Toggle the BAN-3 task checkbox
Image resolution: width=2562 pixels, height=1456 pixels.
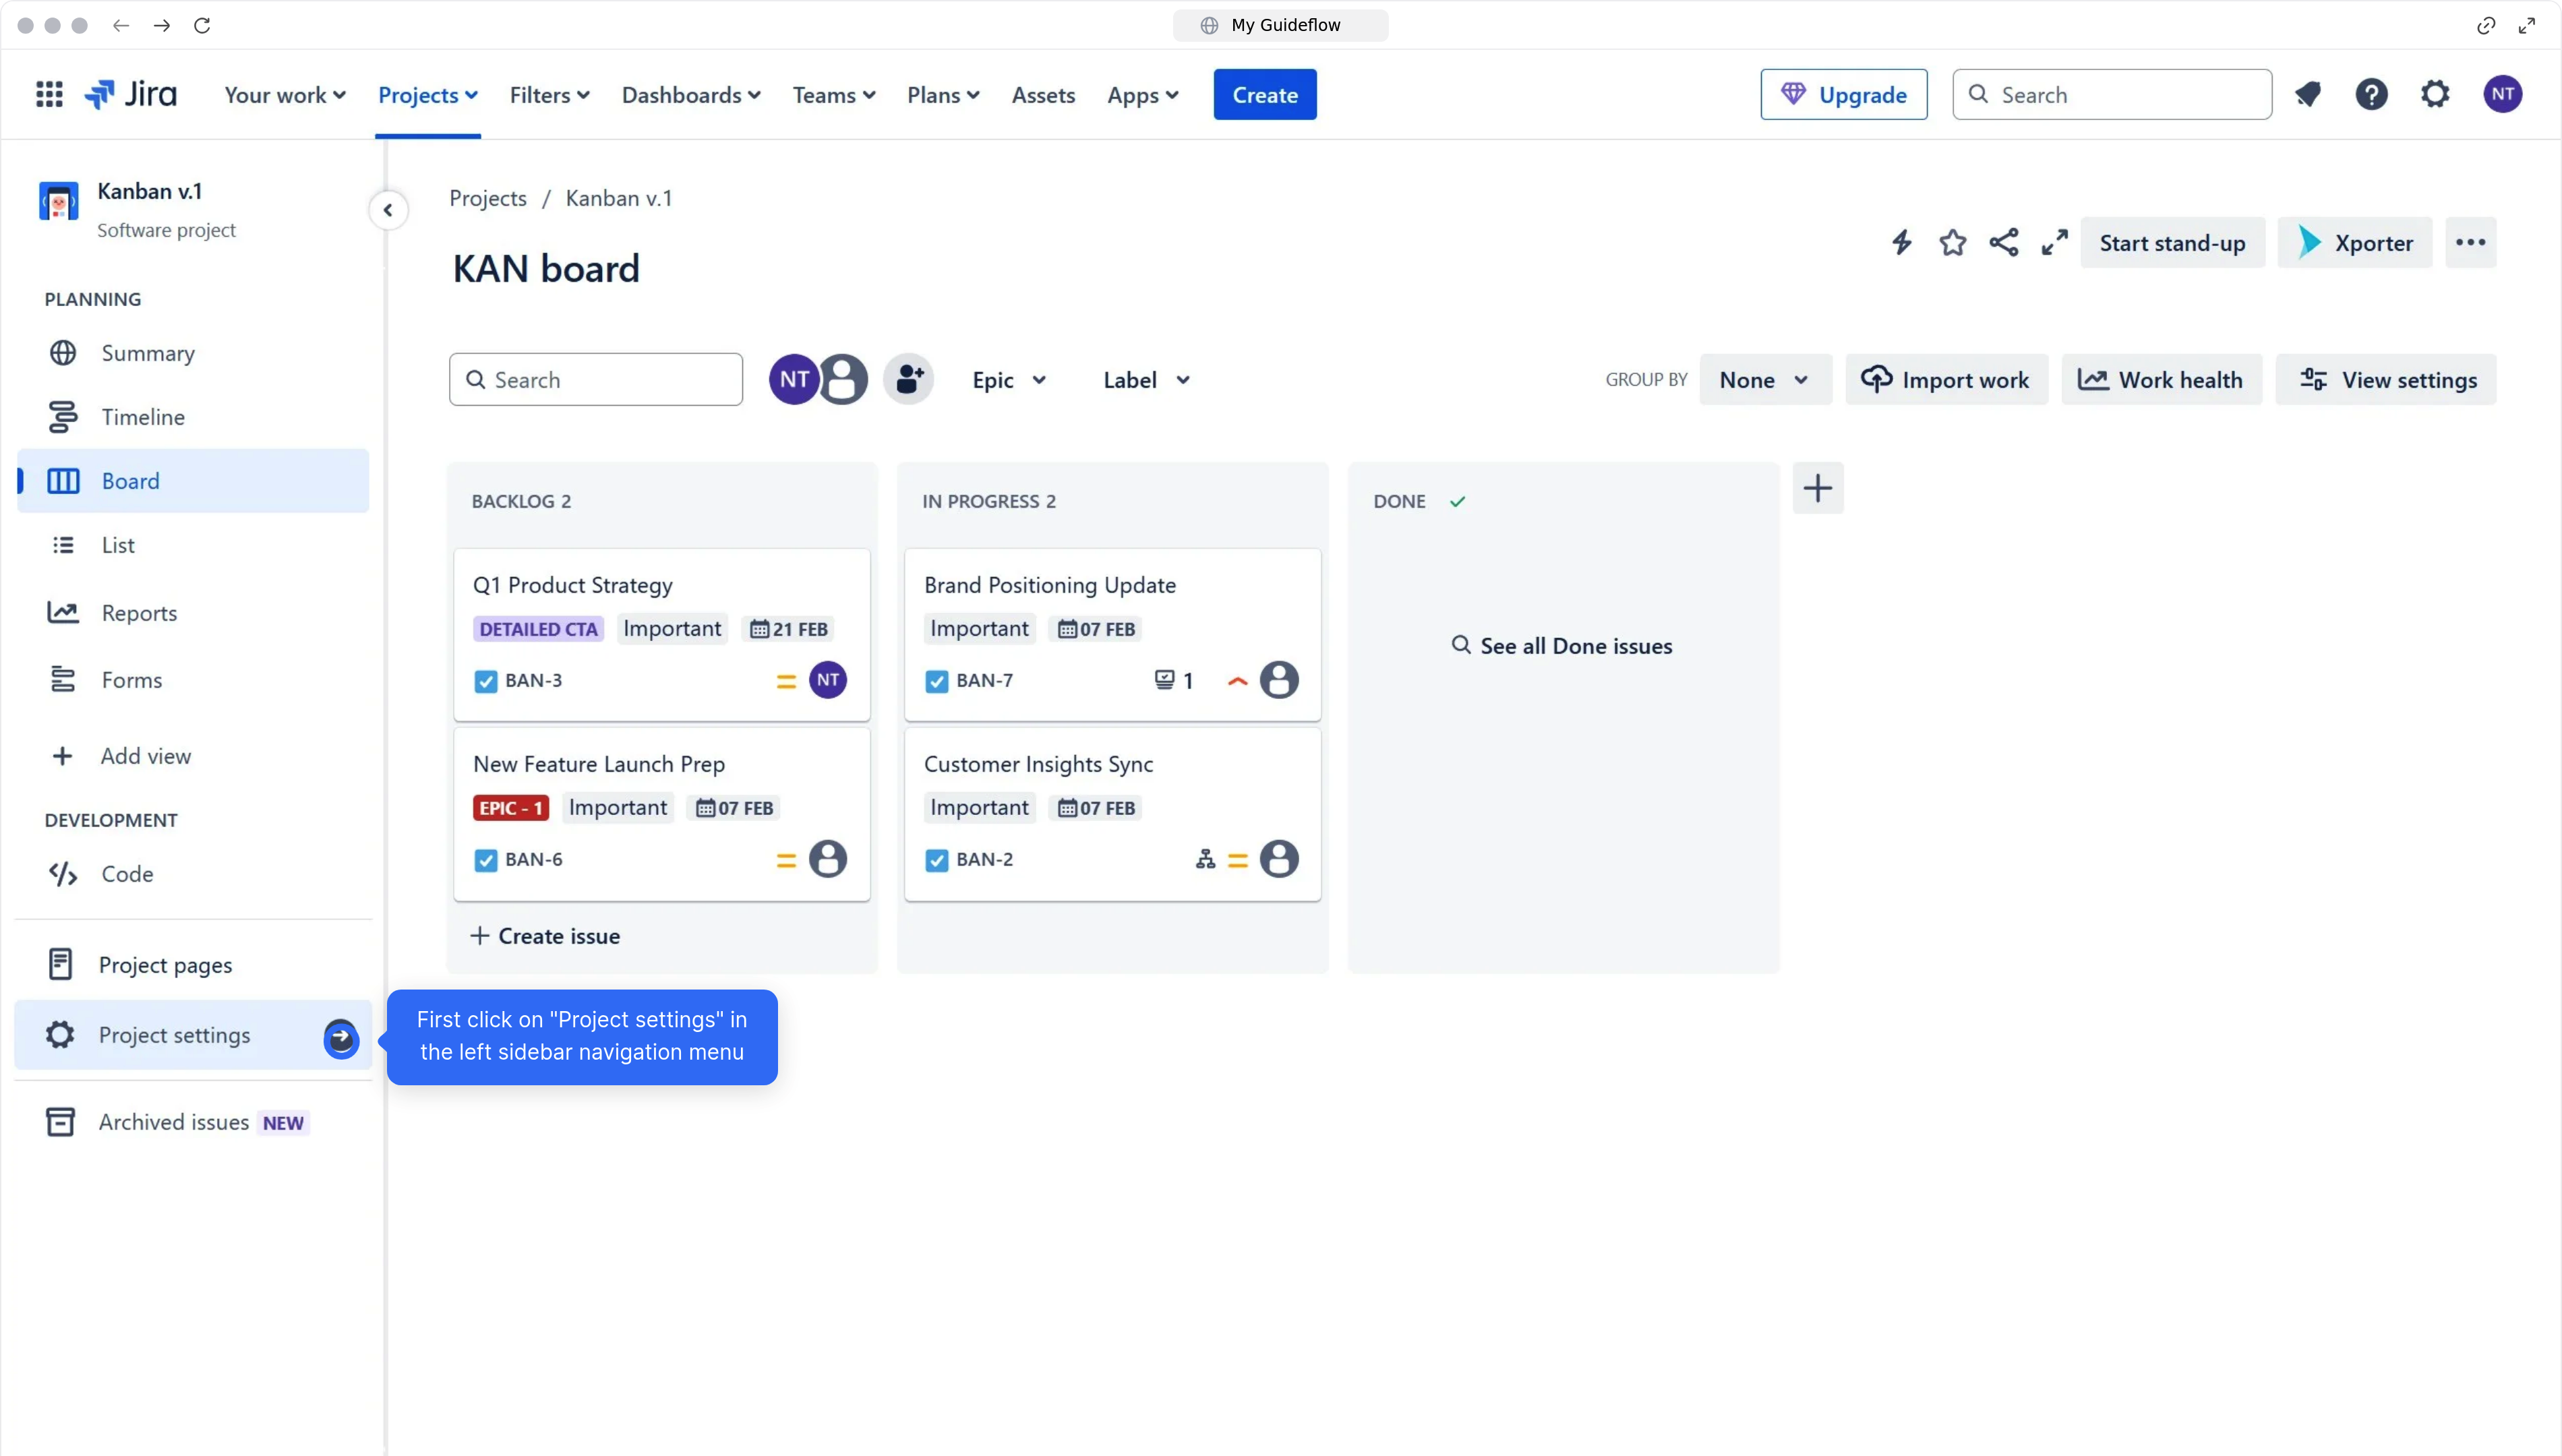[x=485, y=680]
